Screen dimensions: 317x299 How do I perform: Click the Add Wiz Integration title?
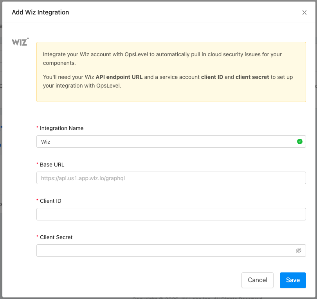[x=40, y=13]
